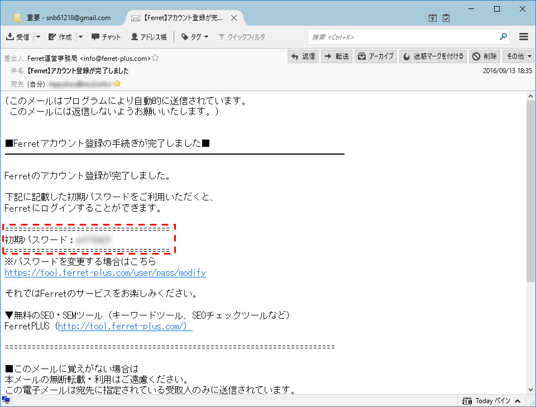The height and width of the screenshot is (407, 536).
Task: Open チャット (Chat)
Action: (x=106, y=37)
